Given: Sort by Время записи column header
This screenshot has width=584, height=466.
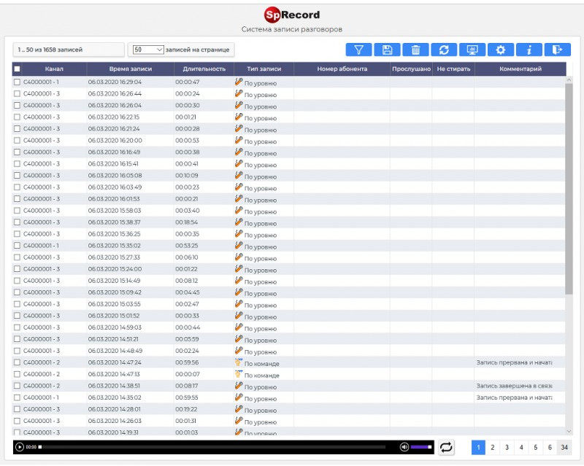Looking at the screenshot, I should pyautogui.click(x=129, y=69).
